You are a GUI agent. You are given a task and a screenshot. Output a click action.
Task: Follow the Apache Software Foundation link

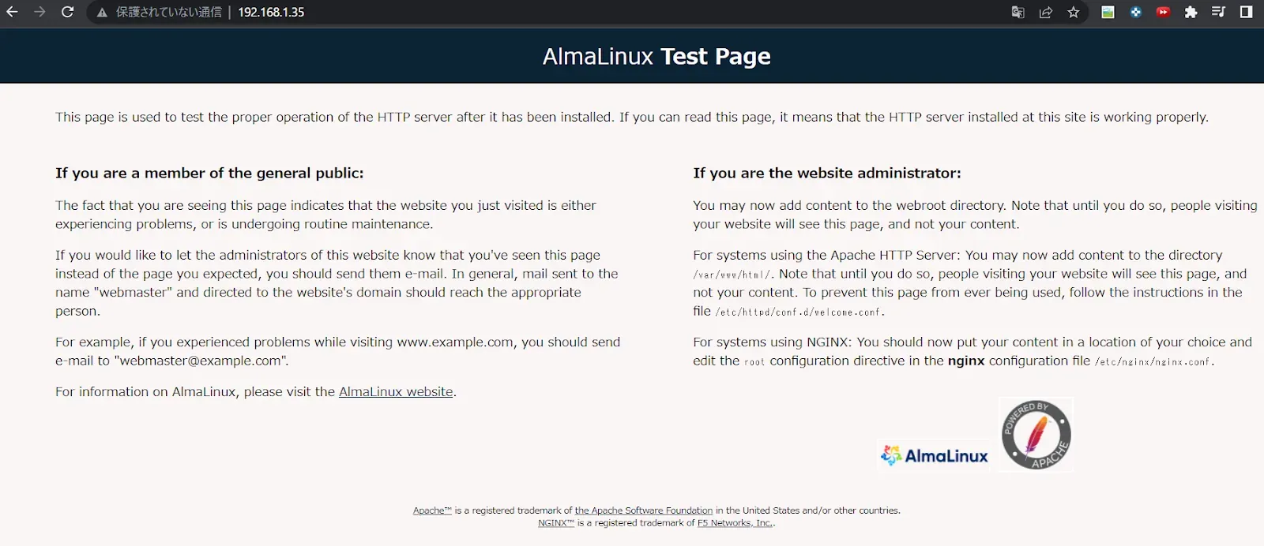click(643, 510)
